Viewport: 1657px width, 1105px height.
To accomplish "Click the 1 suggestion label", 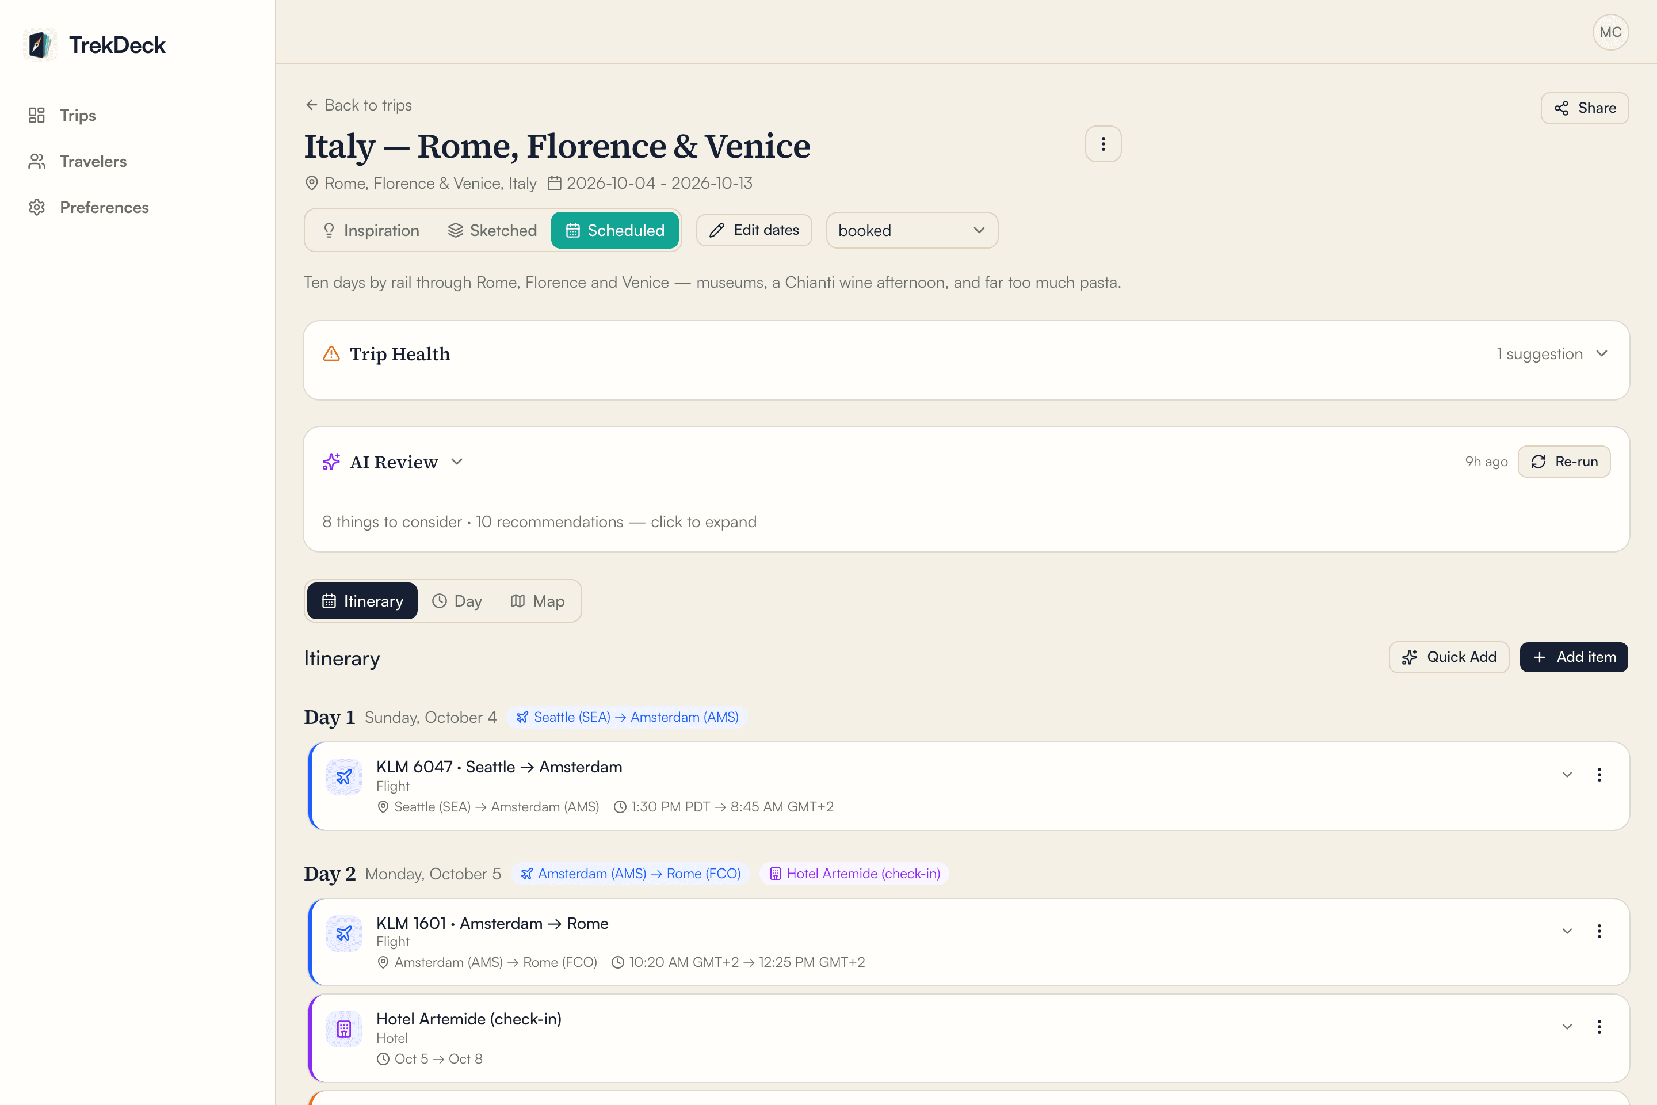I will tap(1540, 354).
